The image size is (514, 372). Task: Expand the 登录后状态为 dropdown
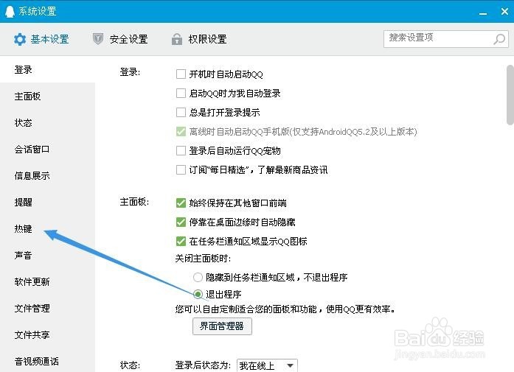point(291,365)
